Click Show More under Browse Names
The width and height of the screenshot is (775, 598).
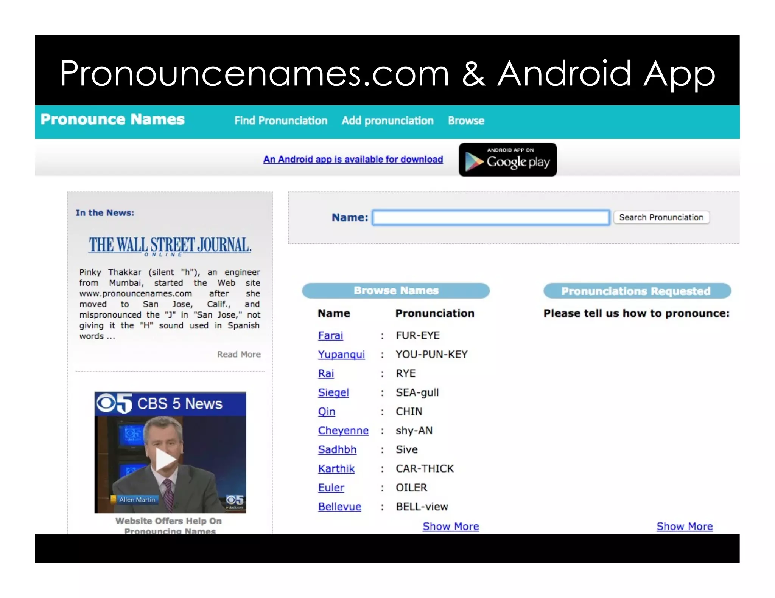pos(451,526)
